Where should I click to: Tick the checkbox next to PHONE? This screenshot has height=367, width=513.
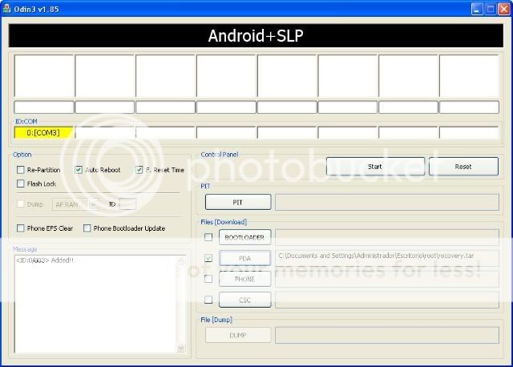point(208,279)
